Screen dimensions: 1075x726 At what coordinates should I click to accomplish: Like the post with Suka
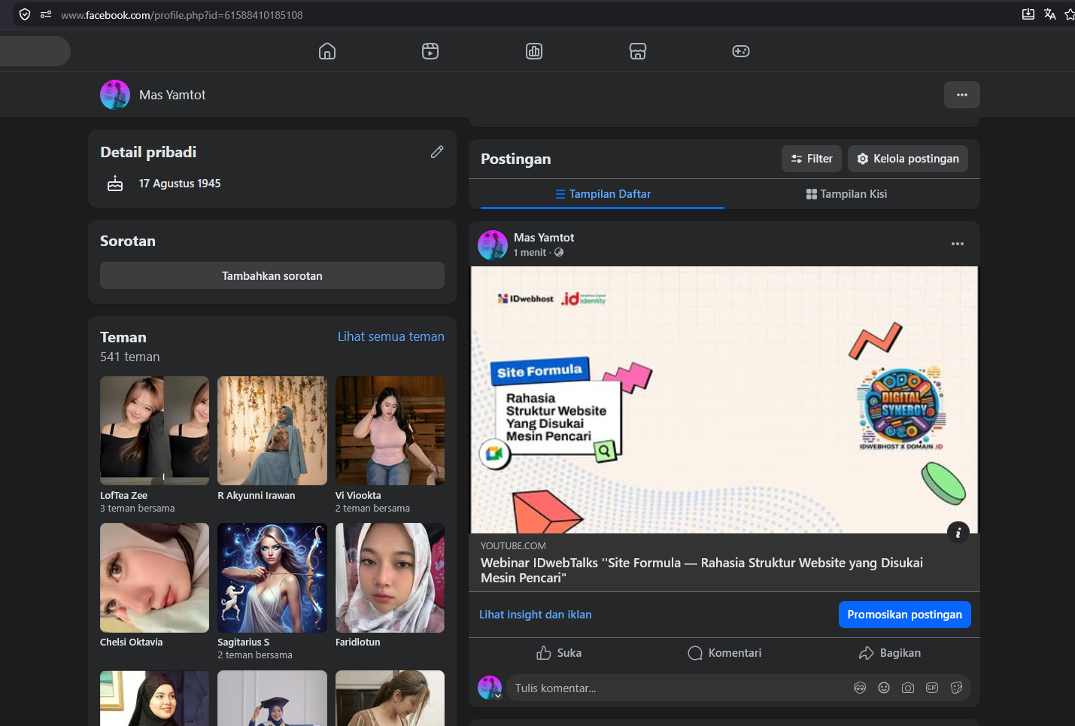click(559, 653)
